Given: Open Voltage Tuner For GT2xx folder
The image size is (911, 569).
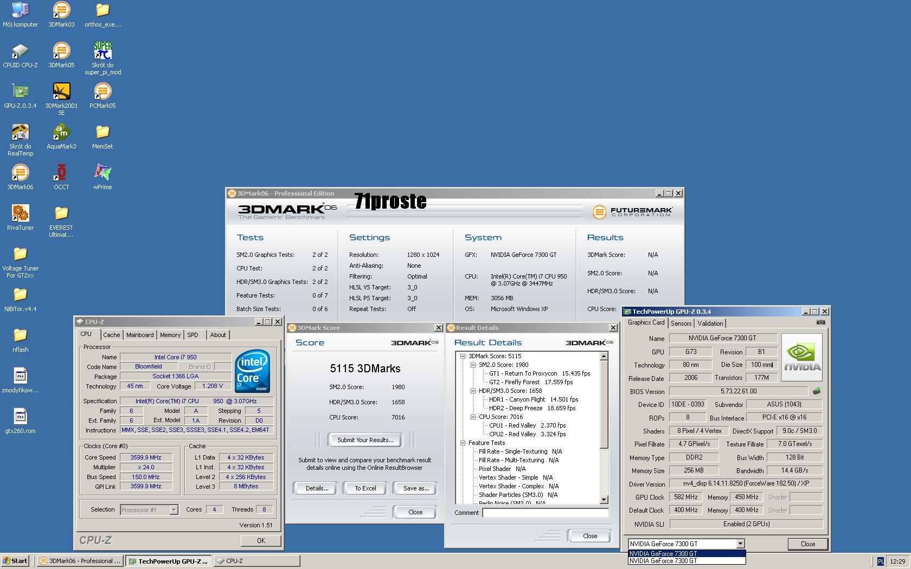Looking at the screenshot, I should click(x=20, y=262).
